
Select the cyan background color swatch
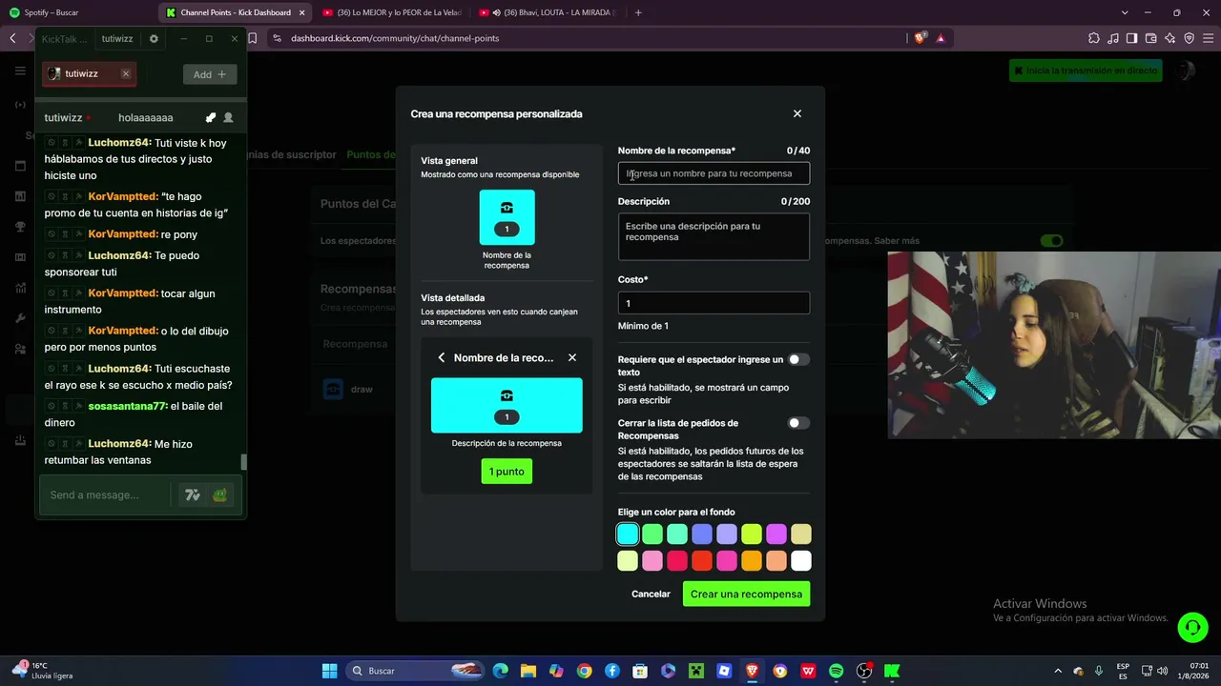pyautogui.click(x=628, y=534)
